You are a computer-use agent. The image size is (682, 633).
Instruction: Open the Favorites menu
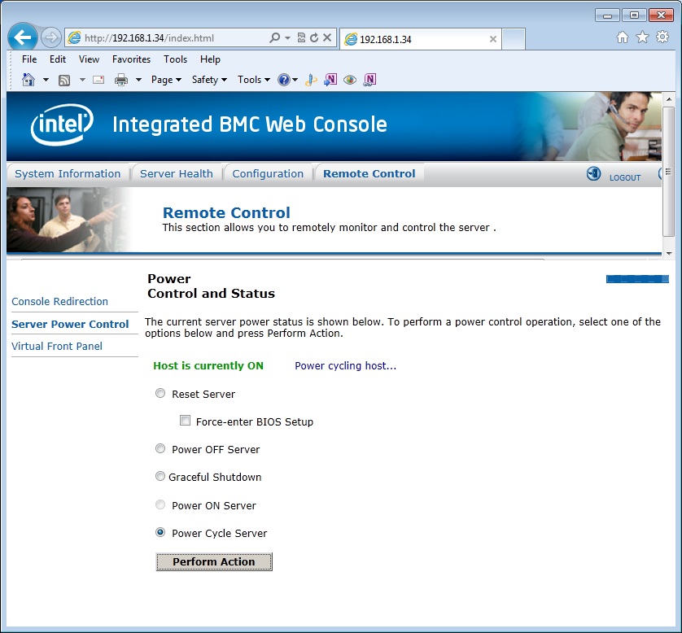(131, 59)
